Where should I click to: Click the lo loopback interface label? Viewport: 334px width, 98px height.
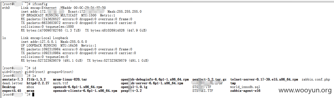(x=4, y=38)
